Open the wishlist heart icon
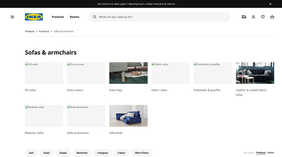The image size is (282, 157). [x=263, y=17]
